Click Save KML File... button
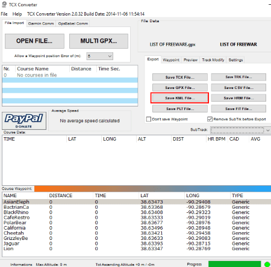 point(180,98)
